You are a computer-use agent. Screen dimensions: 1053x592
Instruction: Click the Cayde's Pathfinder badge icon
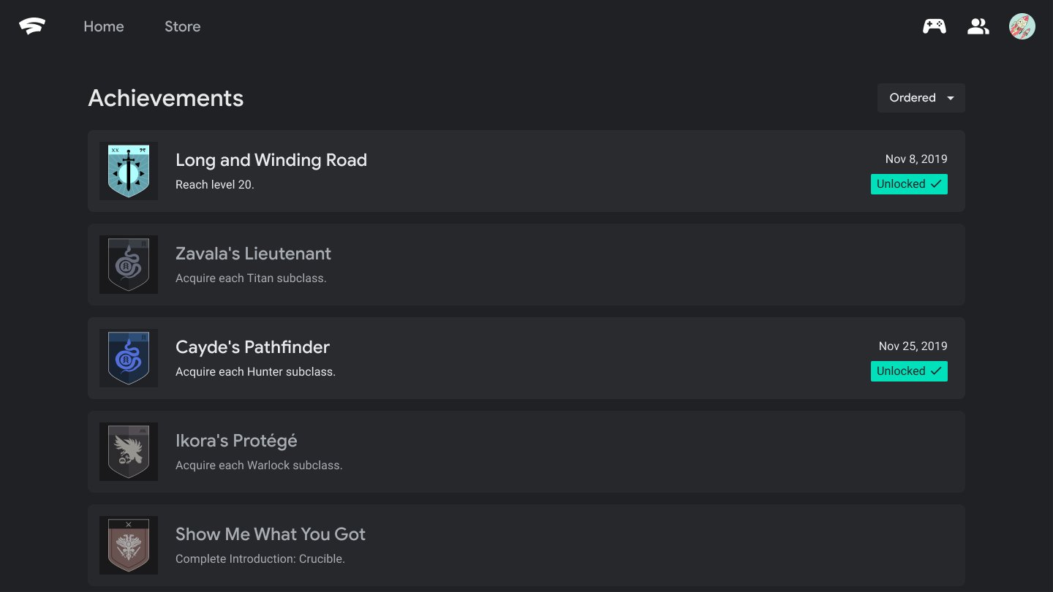(x=129, y=358)
